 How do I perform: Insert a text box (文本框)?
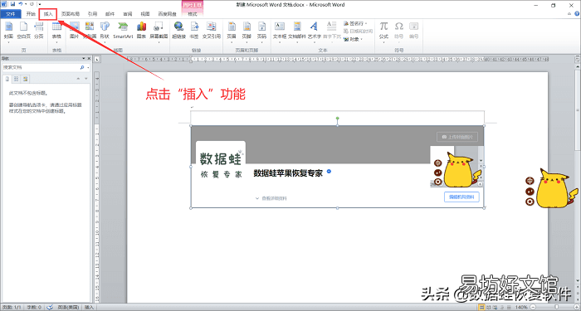280,32
